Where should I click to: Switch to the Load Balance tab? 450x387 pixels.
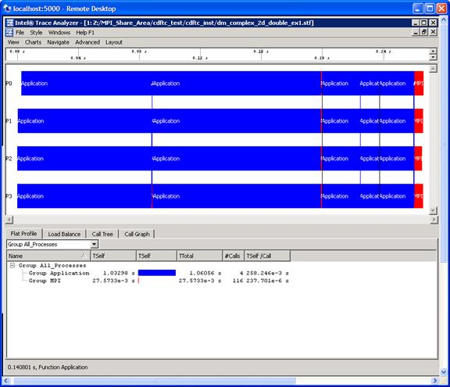pos(64,234)
